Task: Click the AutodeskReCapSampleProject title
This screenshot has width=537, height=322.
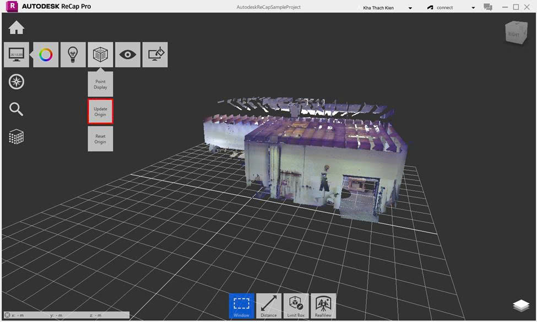Action: 269,7
